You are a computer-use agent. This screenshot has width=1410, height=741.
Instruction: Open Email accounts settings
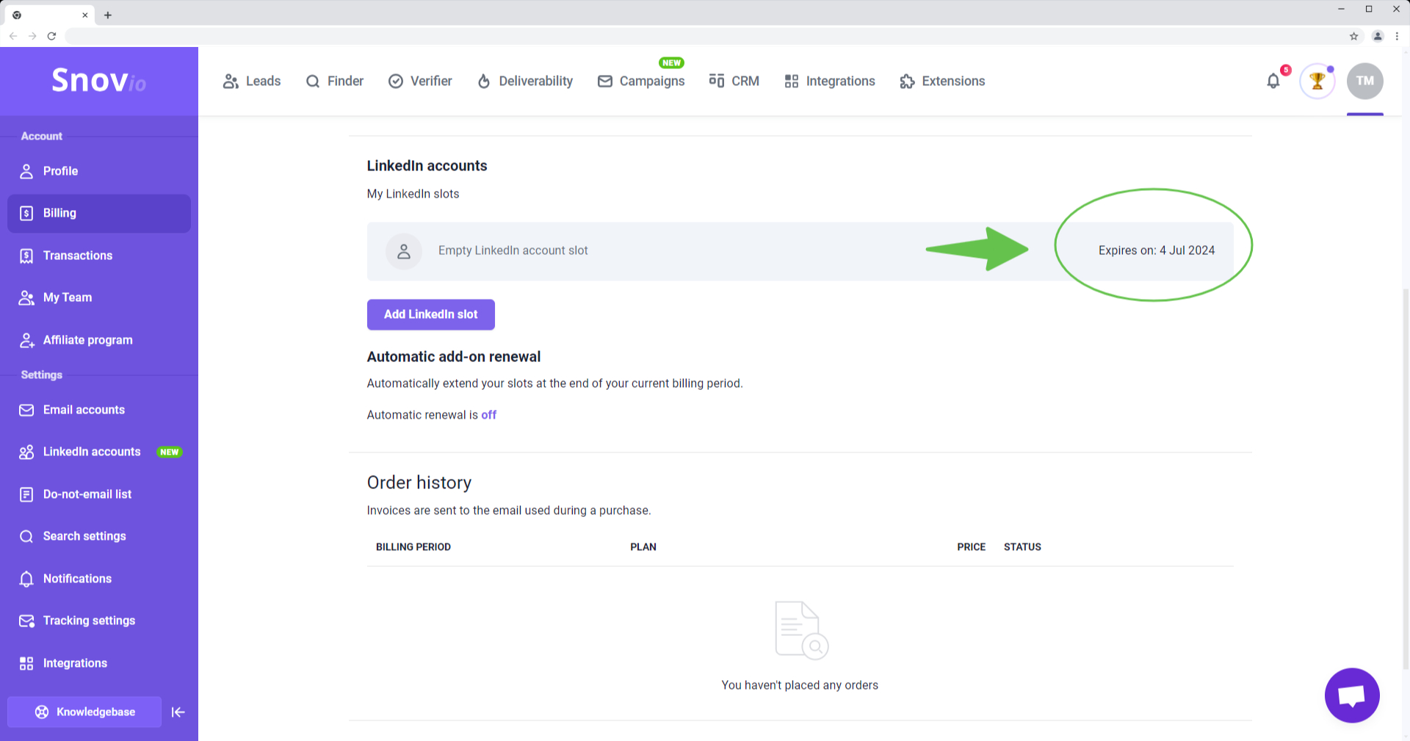click(99, 410)
